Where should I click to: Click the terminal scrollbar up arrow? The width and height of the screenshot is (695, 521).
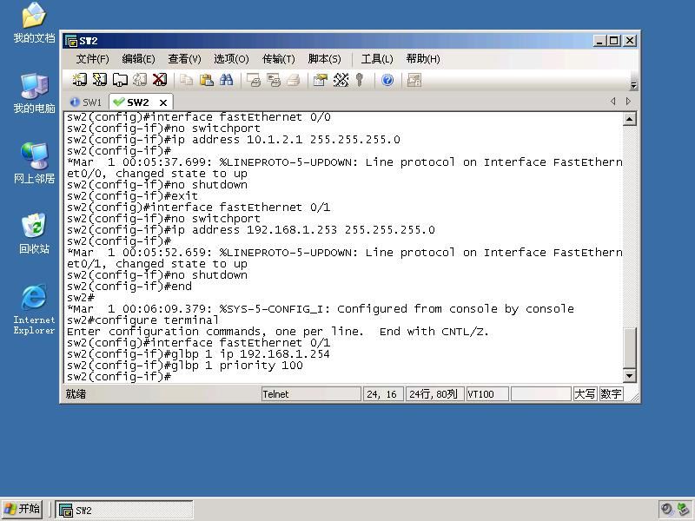[x=629, y=119]
